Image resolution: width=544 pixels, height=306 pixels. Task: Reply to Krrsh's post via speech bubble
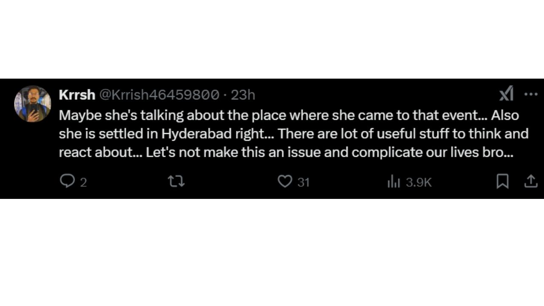click(67, 181)
